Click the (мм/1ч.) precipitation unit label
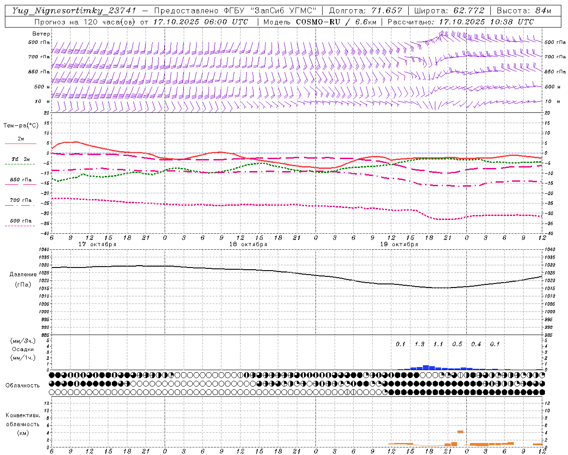 tap(23, 358)
